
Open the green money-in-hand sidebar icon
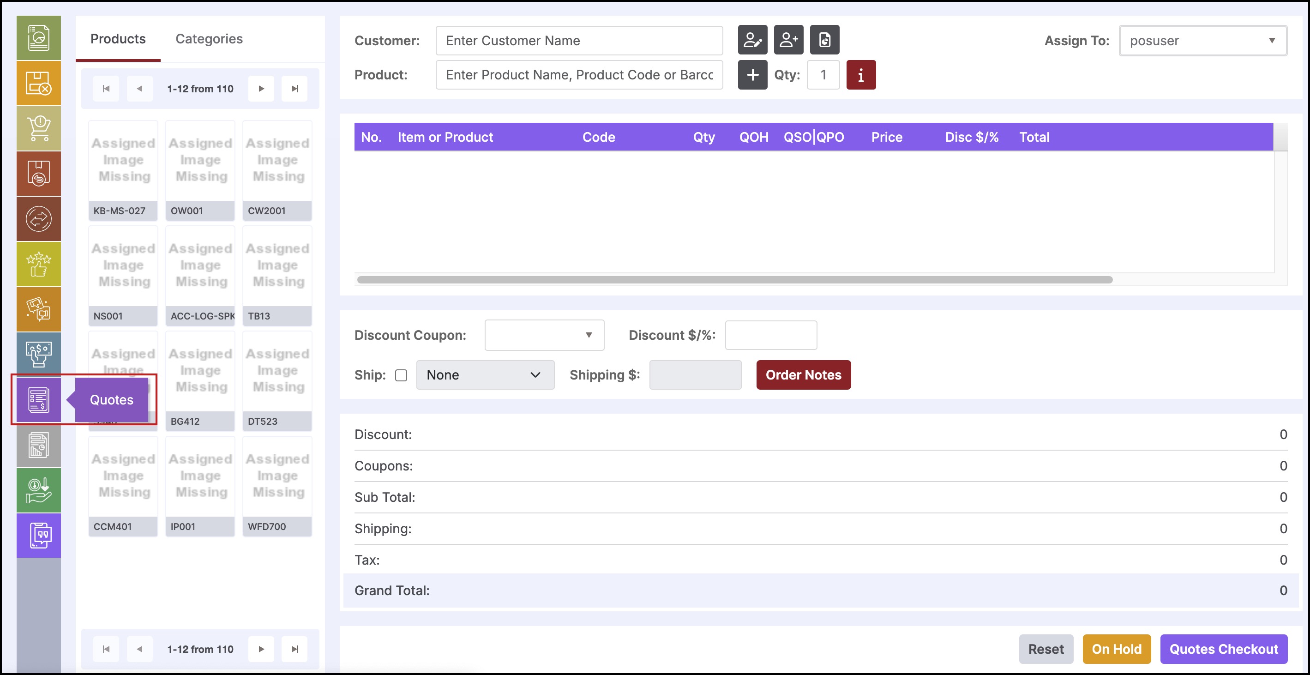[x=39, y=490]
